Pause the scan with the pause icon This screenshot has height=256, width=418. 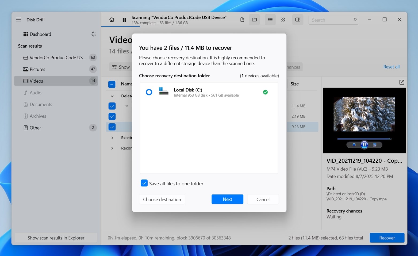tap(124, 20)
